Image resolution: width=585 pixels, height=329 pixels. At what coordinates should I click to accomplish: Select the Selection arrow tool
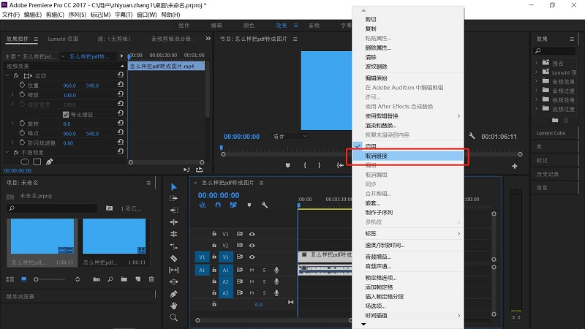click(x=173, y=186)
